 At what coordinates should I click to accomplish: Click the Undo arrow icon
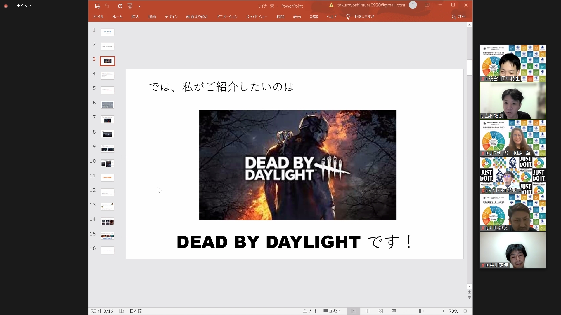[107, 6]
